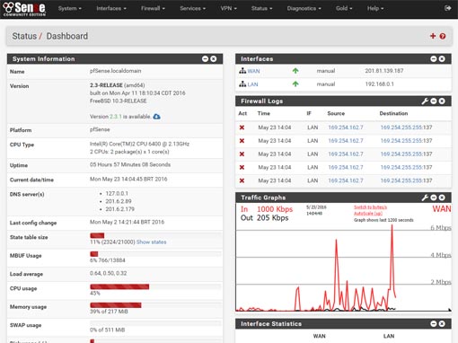The image size is (458, 343).
Task: Open source IP in third firewall log row
Action: [346, 154]
